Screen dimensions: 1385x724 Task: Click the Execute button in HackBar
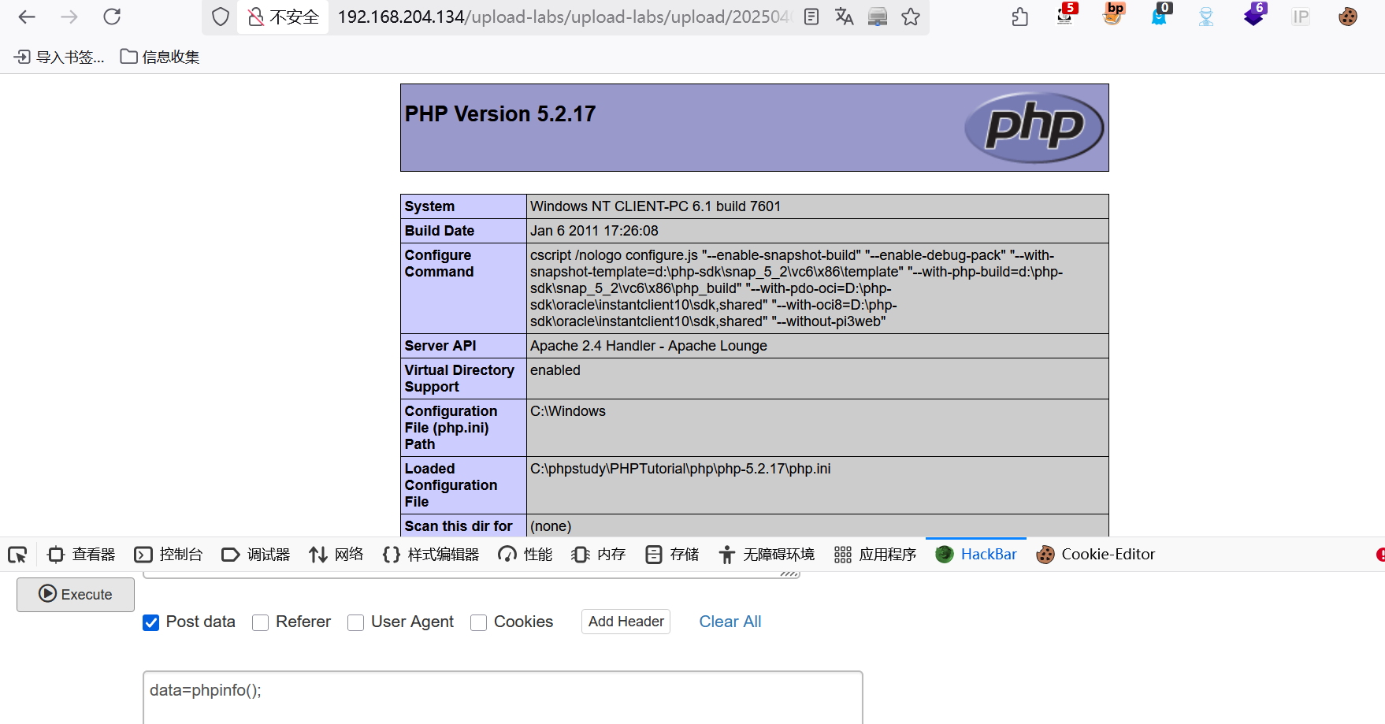coord(76,594)
